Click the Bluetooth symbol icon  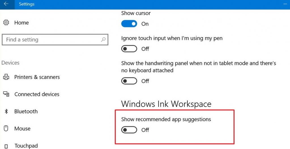click(x=6, y=112)
